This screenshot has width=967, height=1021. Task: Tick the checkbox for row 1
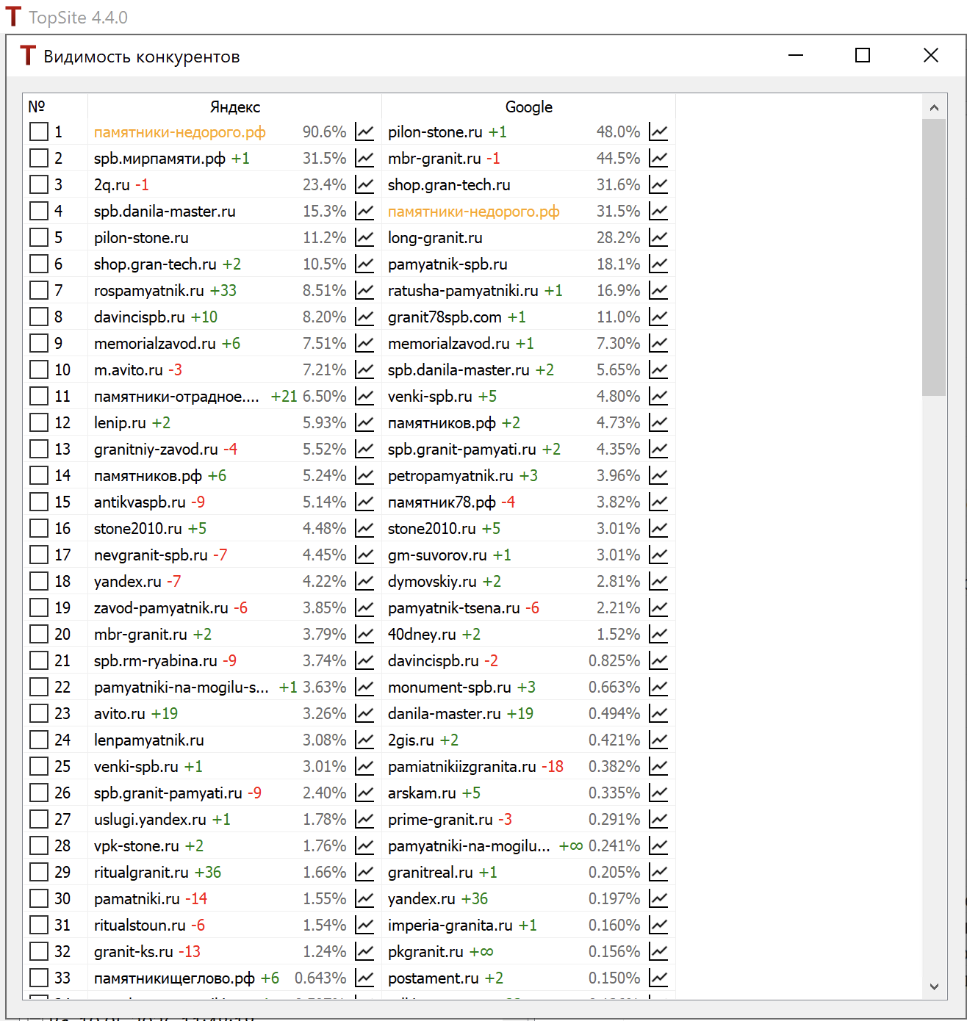pyautogui.click(x=39, y=132)
